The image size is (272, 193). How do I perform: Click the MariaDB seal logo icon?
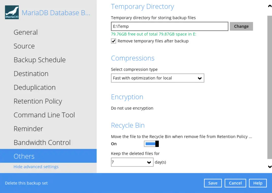(12, 12)
